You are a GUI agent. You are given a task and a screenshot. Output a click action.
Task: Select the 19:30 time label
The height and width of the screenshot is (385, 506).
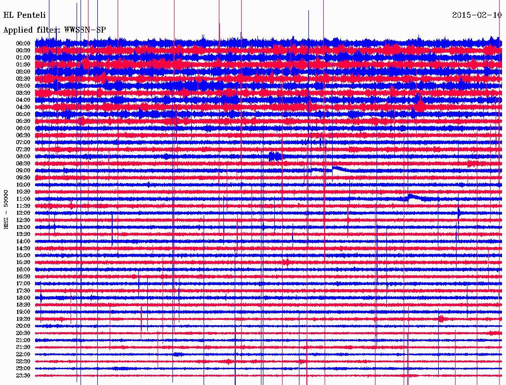[23, 319]
